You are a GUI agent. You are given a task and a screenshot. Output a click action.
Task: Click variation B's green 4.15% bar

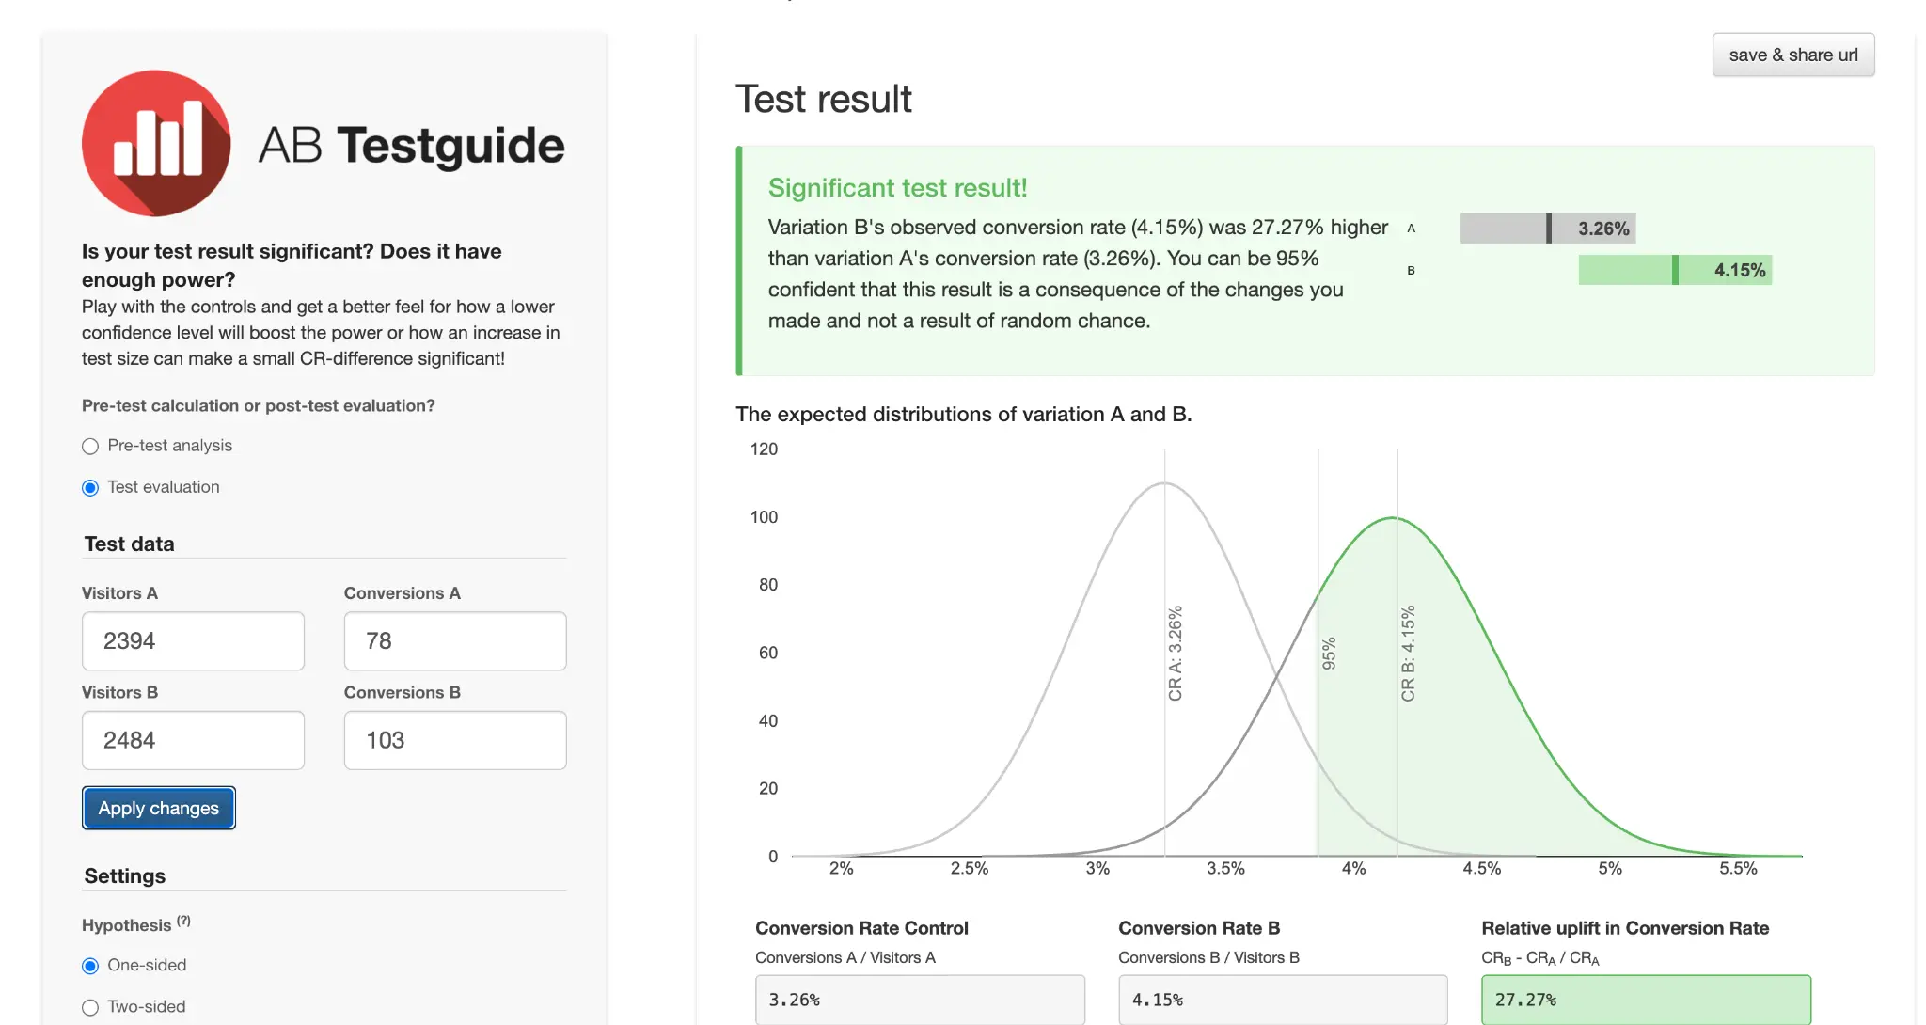click(1674, 270)
